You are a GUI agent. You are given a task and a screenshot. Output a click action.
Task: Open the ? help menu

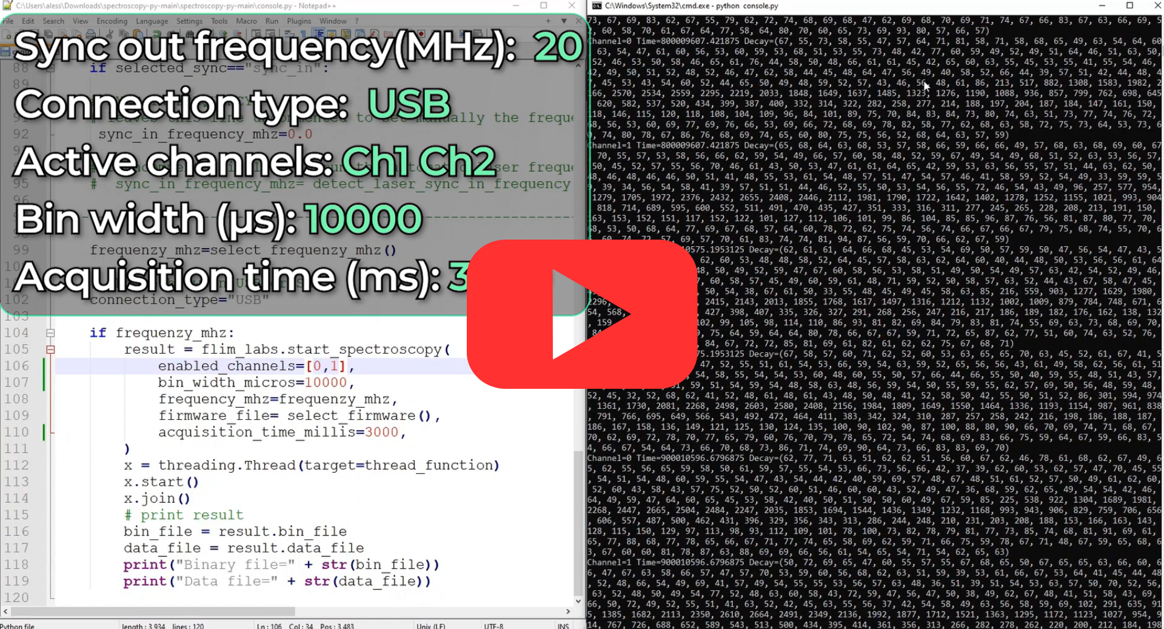[x=357, y=21]
